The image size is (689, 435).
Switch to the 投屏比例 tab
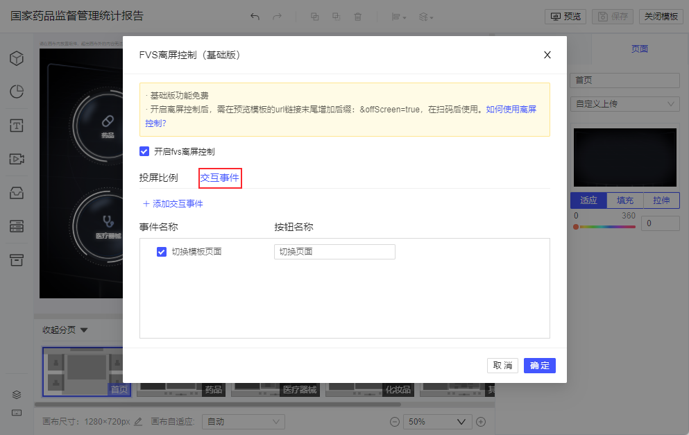159,178
